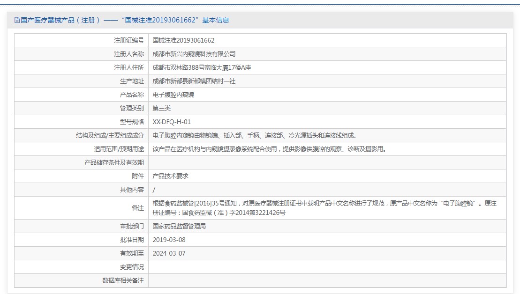
Task: Click the 产品储存条件及有效期 label
Action: [114, 162]
